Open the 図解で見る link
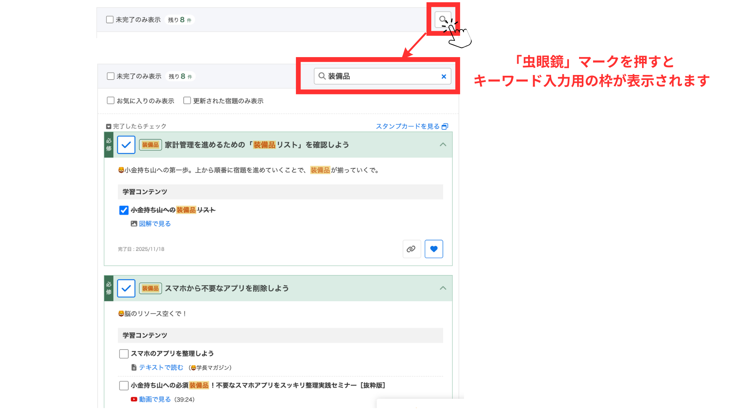Screen dimensions: 735x413 pyautogui.click(x=155, y=224)
